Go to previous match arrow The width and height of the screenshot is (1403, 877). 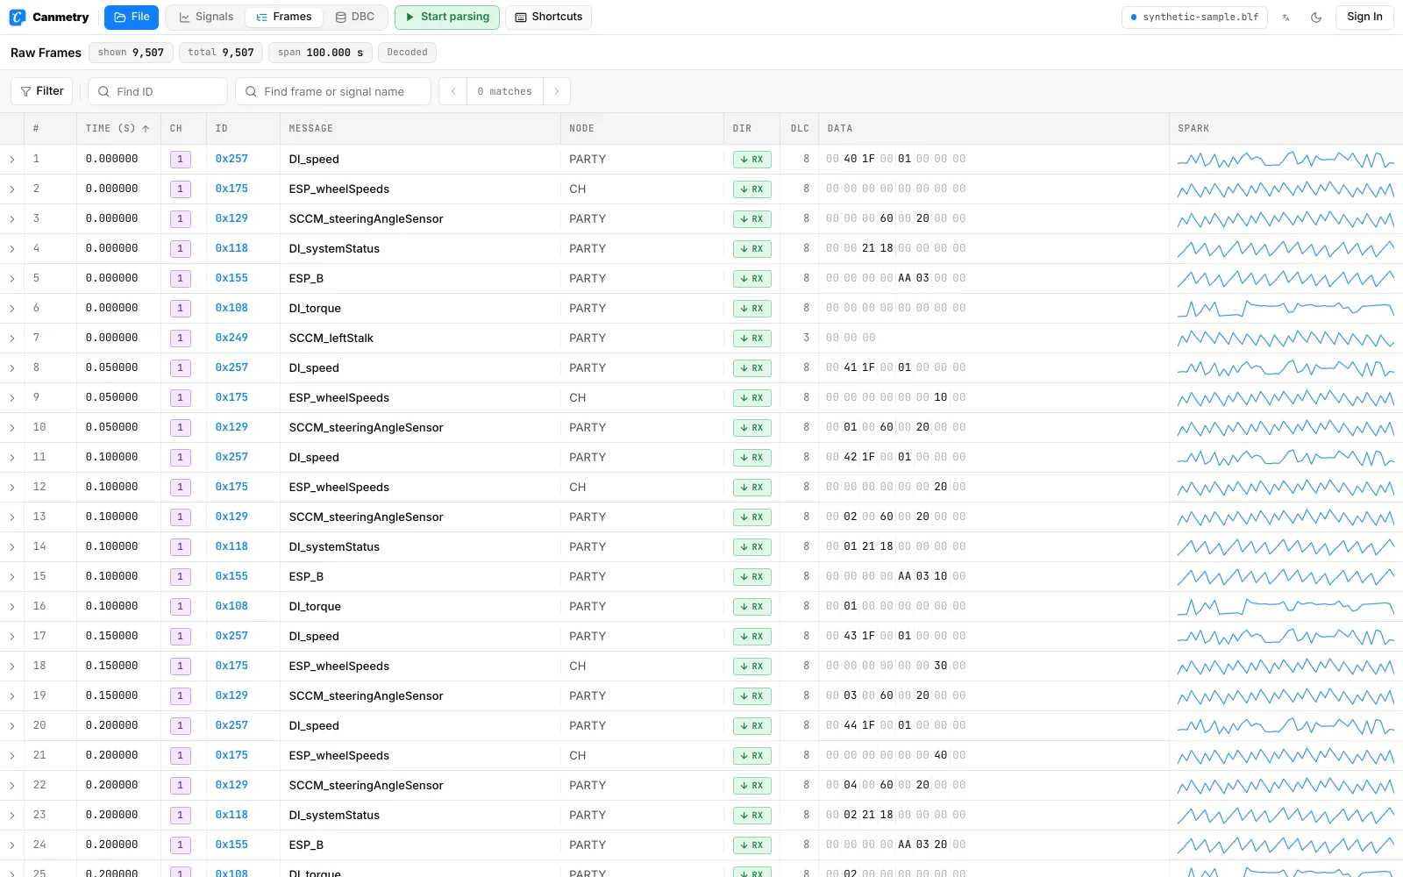(453, 91)
